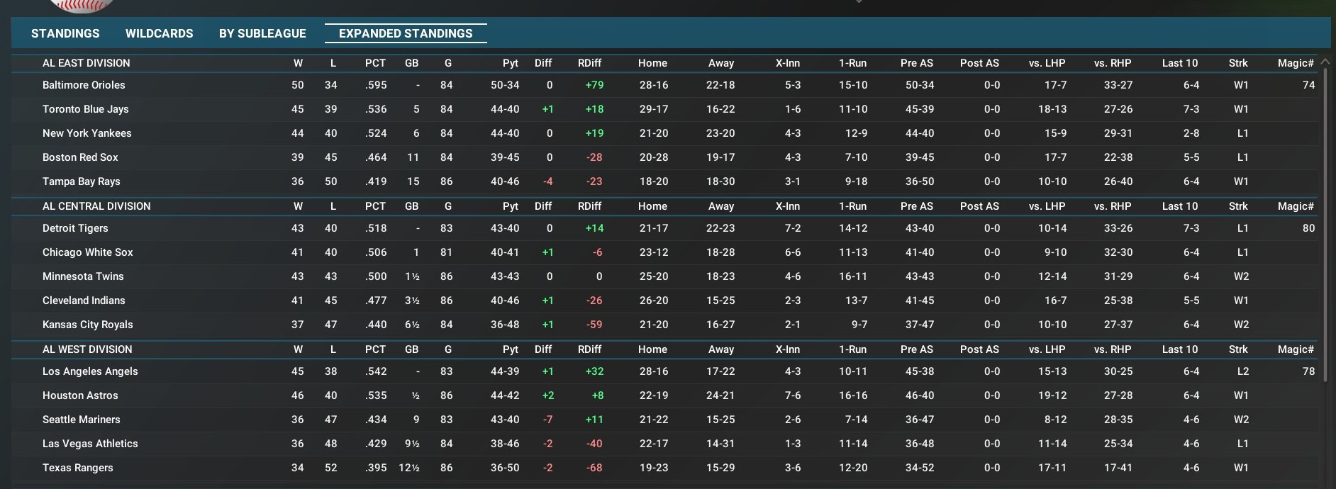Select the By Subleague tab
The image size is (1336, 489).
[262, 33]
